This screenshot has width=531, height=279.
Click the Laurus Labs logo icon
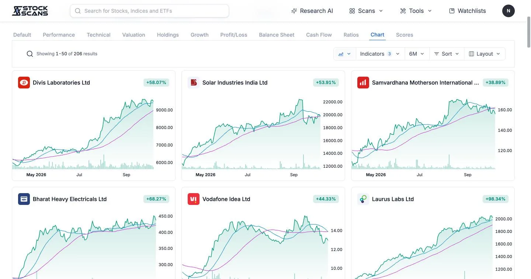363,199
